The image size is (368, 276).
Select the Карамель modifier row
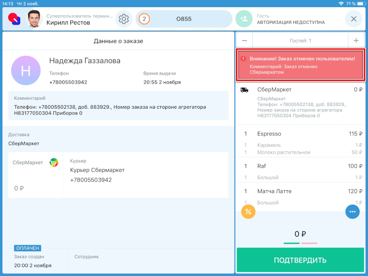pyautogui.click(x=300, y=145)
